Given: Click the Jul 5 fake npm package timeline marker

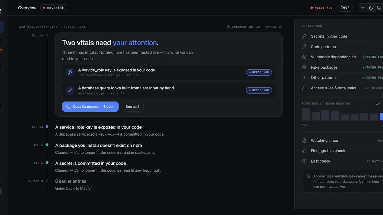Looking at the screenshot, I should pos(47,145).
